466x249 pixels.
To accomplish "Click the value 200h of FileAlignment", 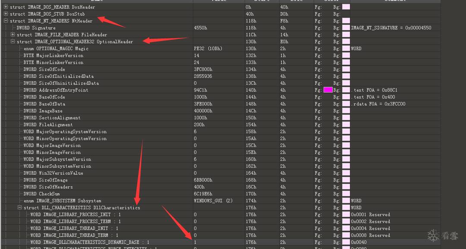I will (x=199, y=124).
